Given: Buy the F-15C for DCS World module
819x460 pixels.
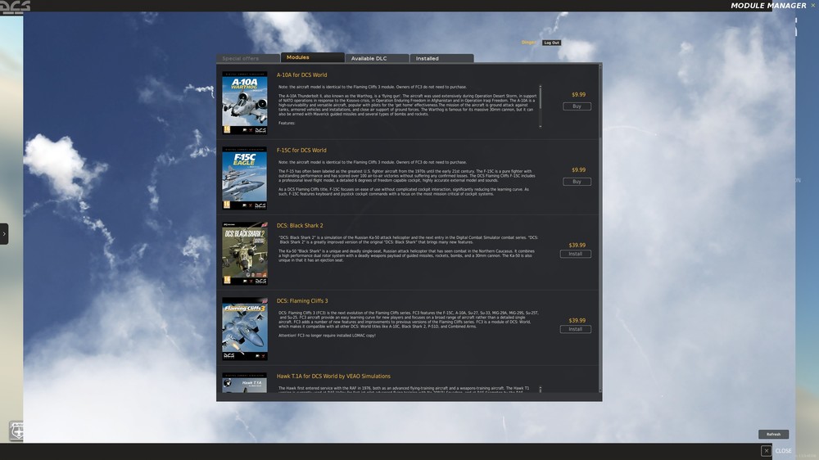Looking at the screenshot, I should (577, 182).
